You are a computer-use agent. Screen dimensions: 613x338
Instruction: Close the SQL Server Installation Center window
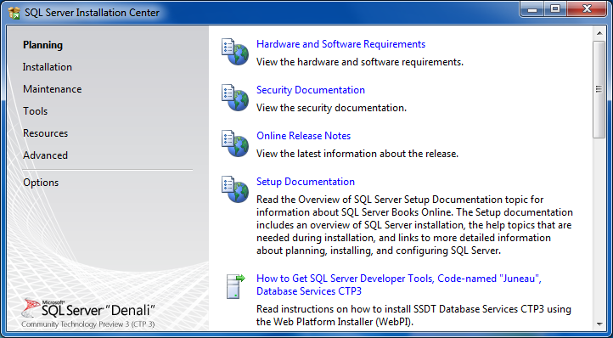point(587,9)
